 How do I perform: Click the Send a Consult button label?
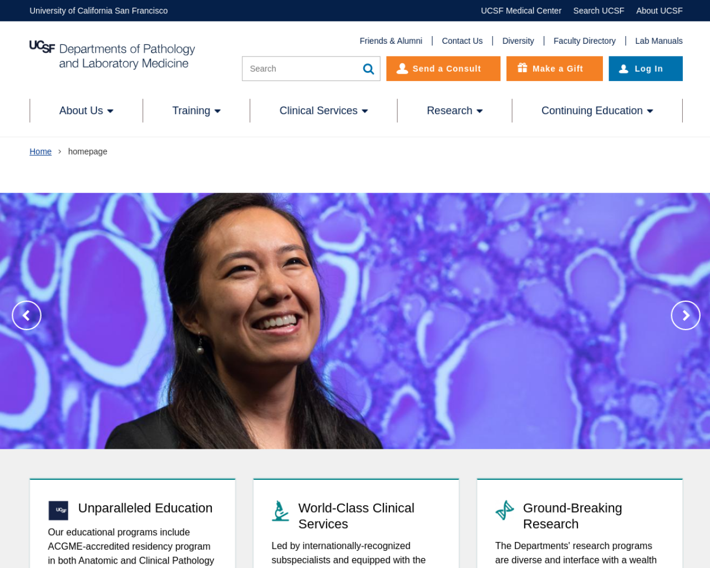coord(447,69)
